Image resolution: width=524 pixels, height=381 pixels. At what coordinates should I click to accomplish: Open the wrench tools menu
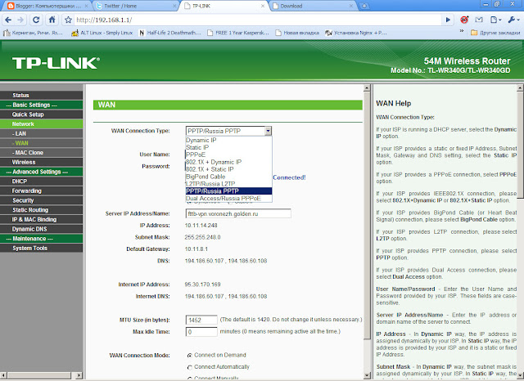(x=513, y=20)
